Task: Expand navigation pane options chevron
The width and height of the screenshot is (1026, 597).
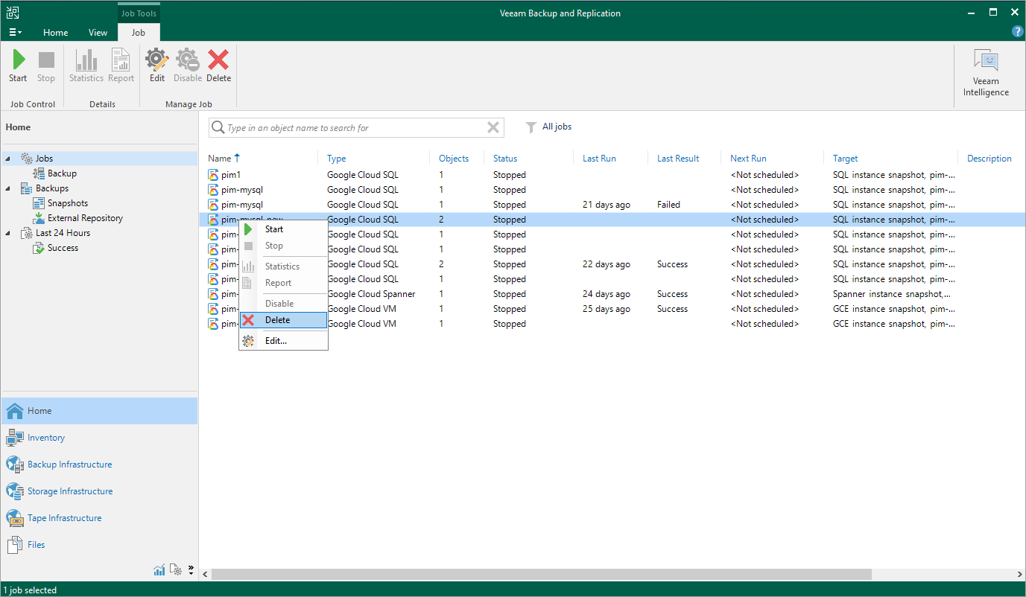Action: click(191, 570)
